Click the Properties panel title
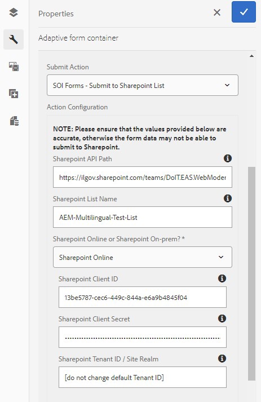The width and height of the screenshot is (261, 402). click(56, 14)
